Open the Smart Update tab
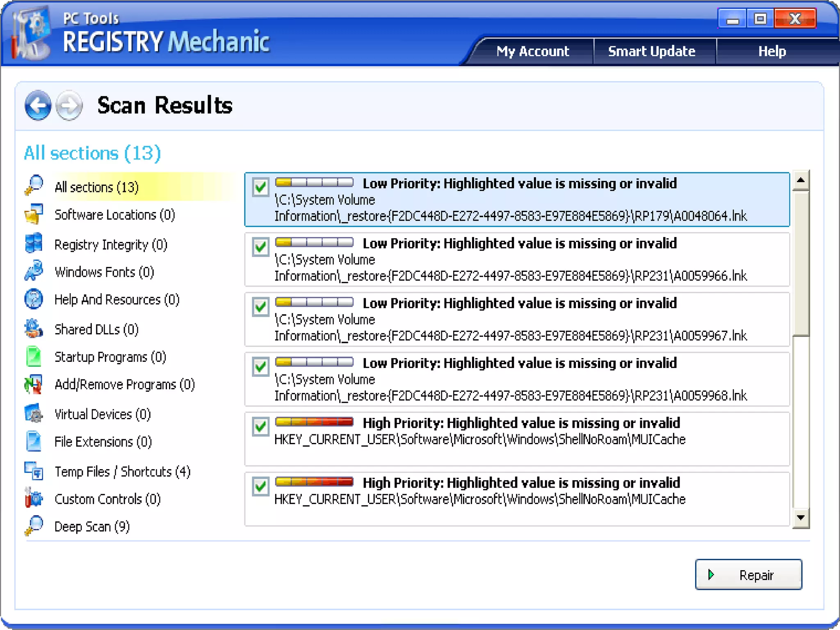Viewport: 840px width, 630px height. [x=651, y=51]
